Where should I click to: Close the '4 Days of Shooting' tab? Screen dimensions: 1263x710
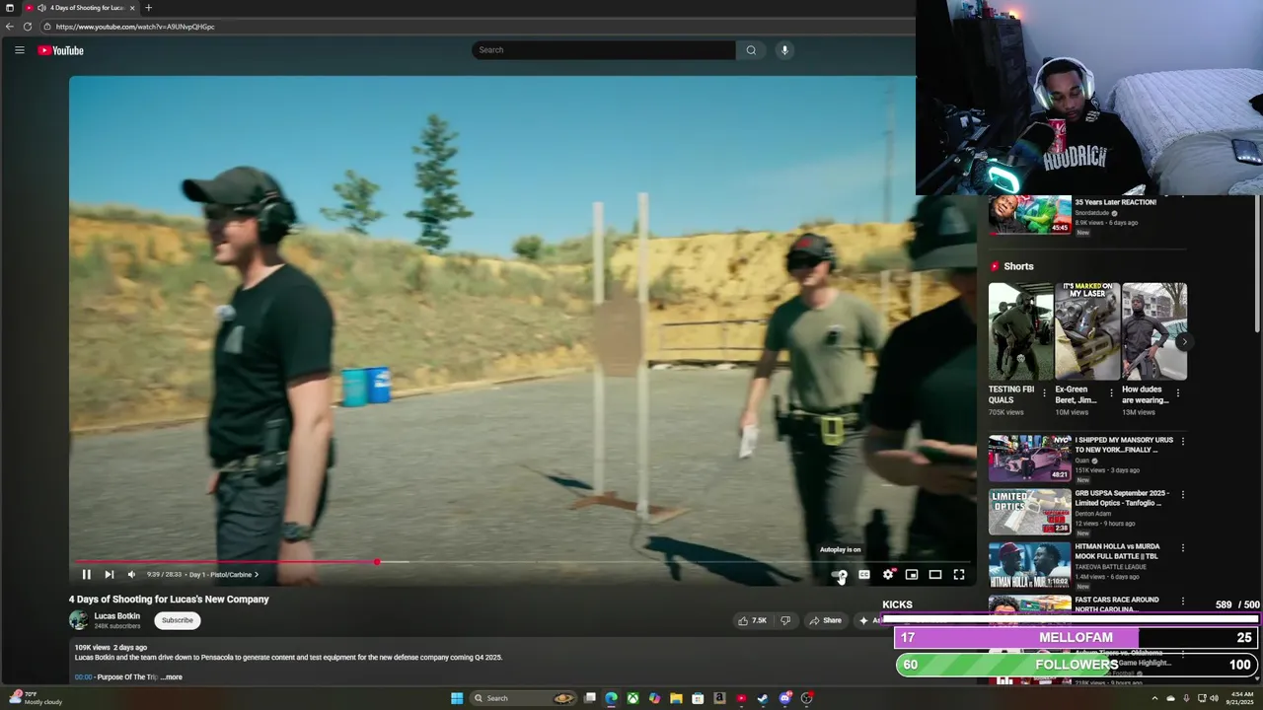(x=132, y=8)
